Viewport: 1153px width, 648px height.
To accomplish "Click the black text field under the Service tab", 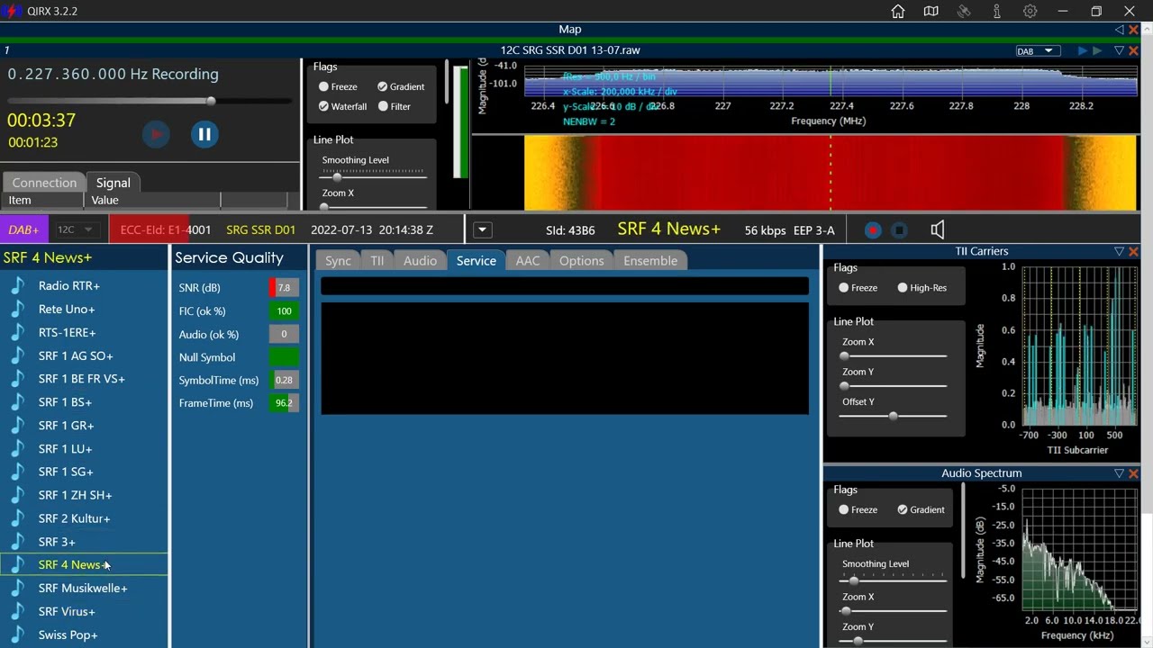I will click(x=565, y=286).
